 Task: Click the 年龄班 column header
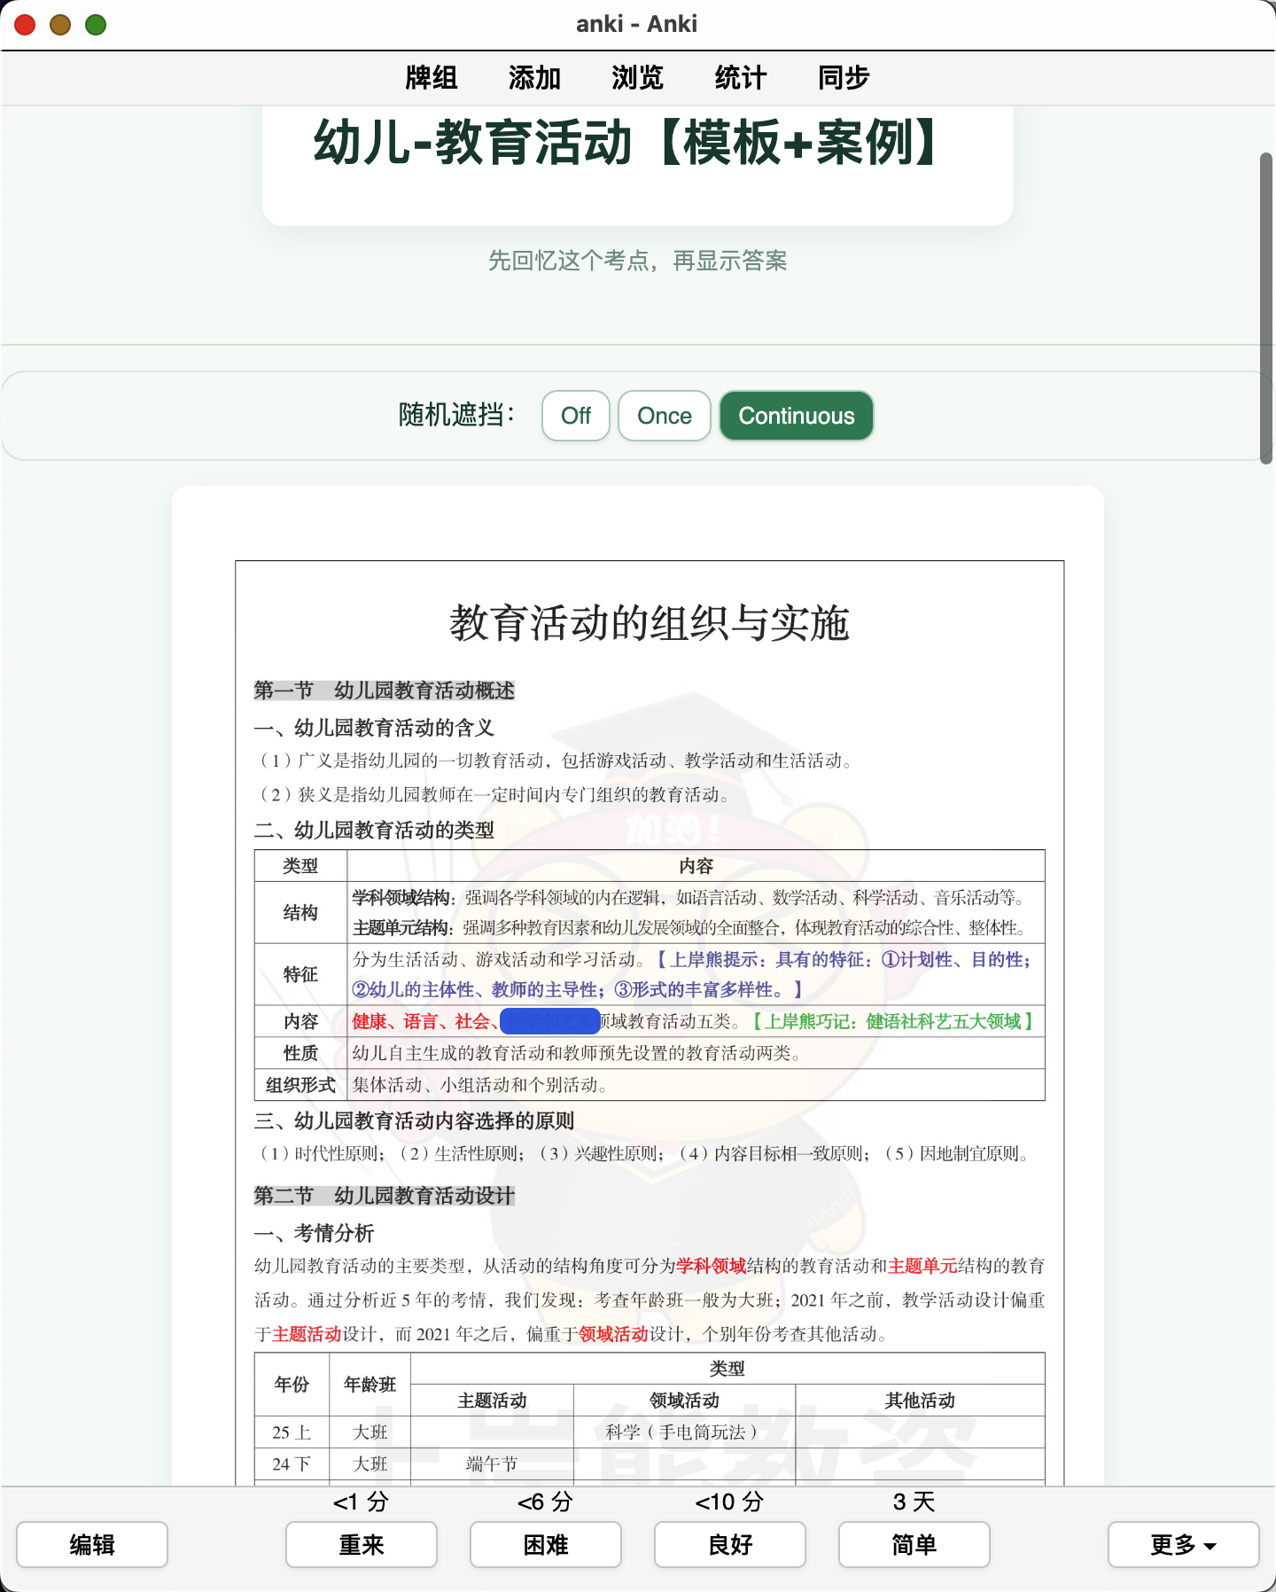[x=370, y=1385]
